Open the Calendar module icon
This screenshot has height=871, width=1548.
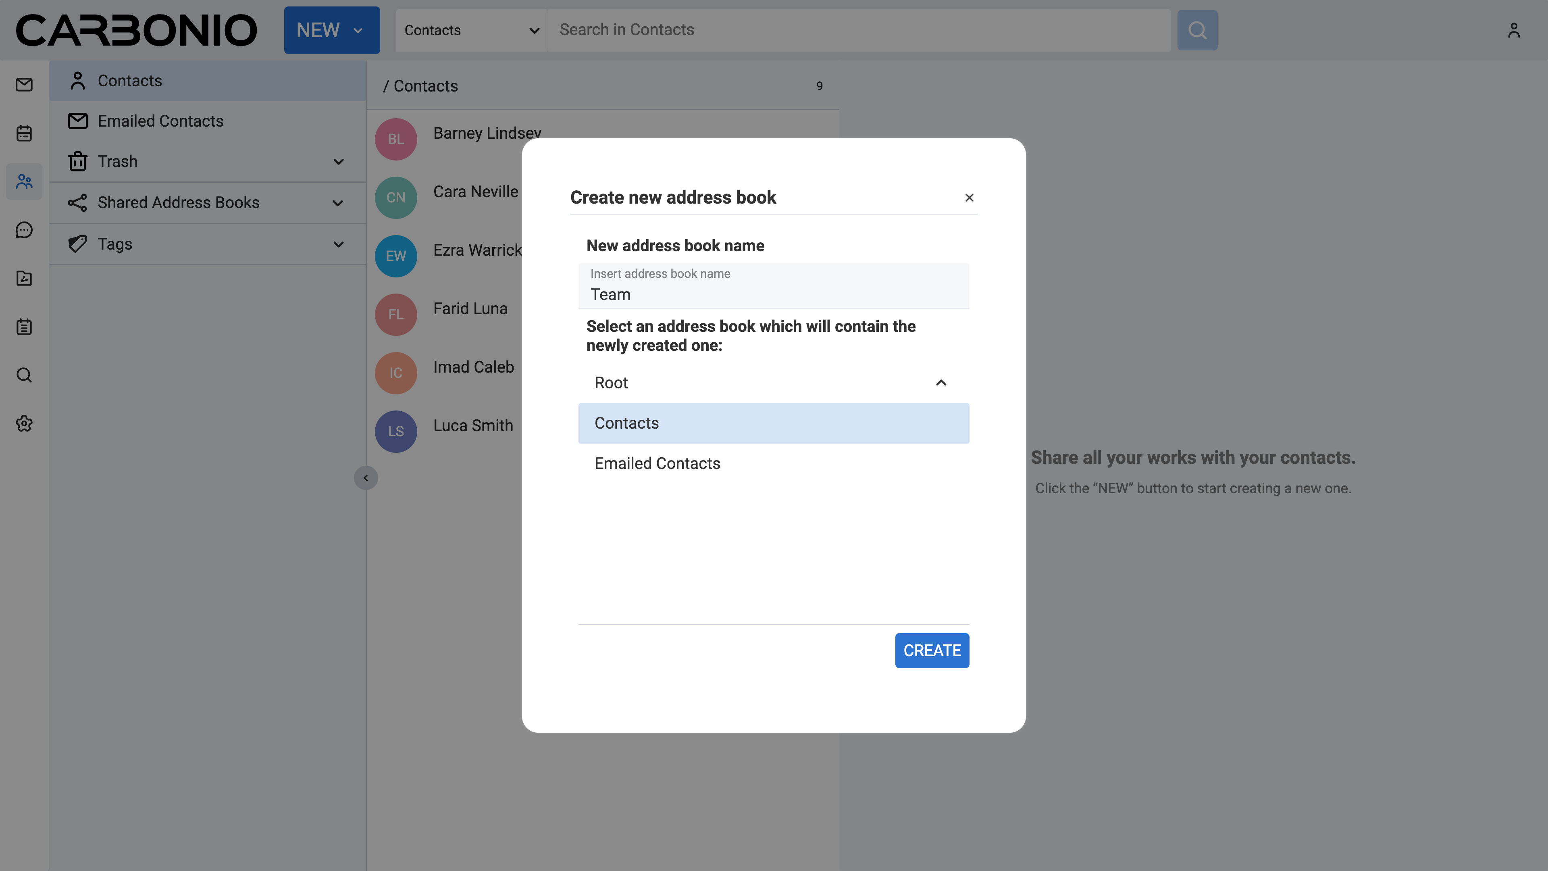[x=24, y=133]
